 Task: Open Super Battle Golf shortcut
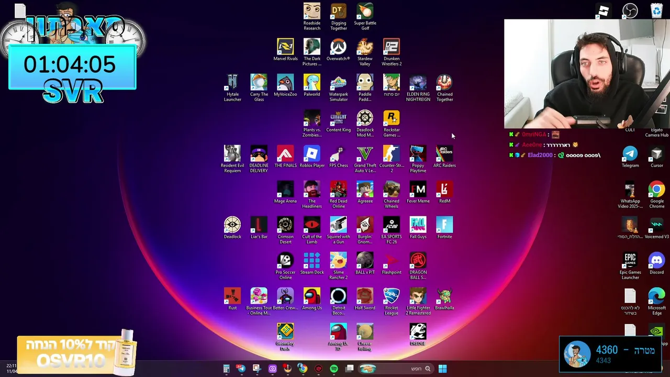tap(365, 16)
